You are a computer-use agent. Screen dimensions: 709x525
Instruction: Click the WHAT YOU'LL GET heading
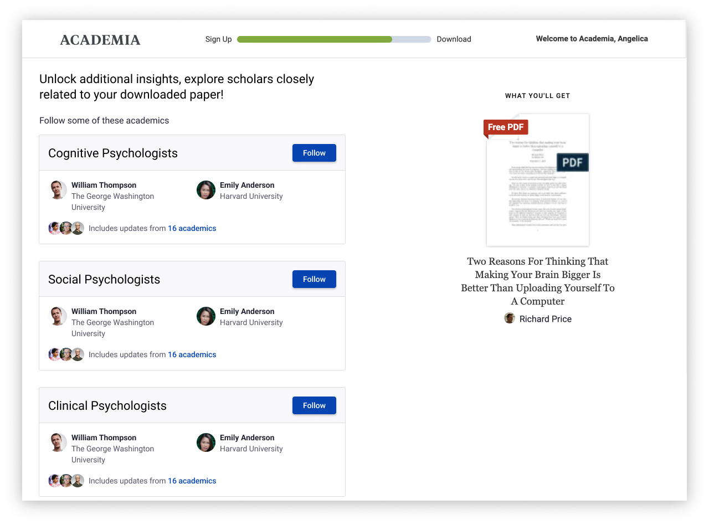(x=538, y=96)
